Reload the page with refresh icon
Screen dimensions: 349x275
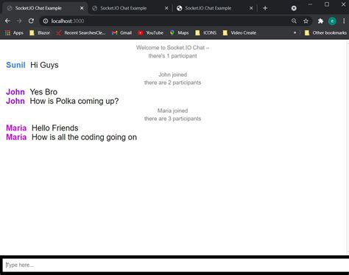[31, 21]
